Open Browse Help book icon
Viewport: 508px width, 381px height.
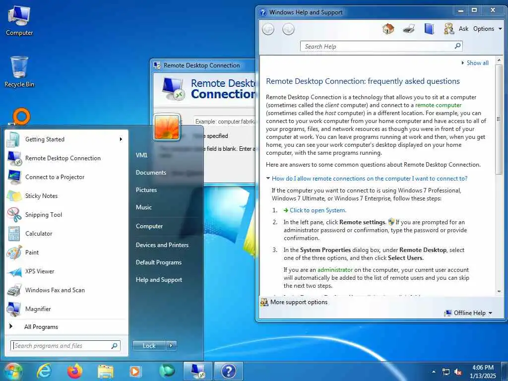coord(429,29)
